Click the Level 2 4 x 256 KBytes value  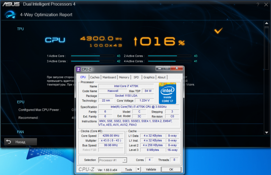tap(153, 145)
